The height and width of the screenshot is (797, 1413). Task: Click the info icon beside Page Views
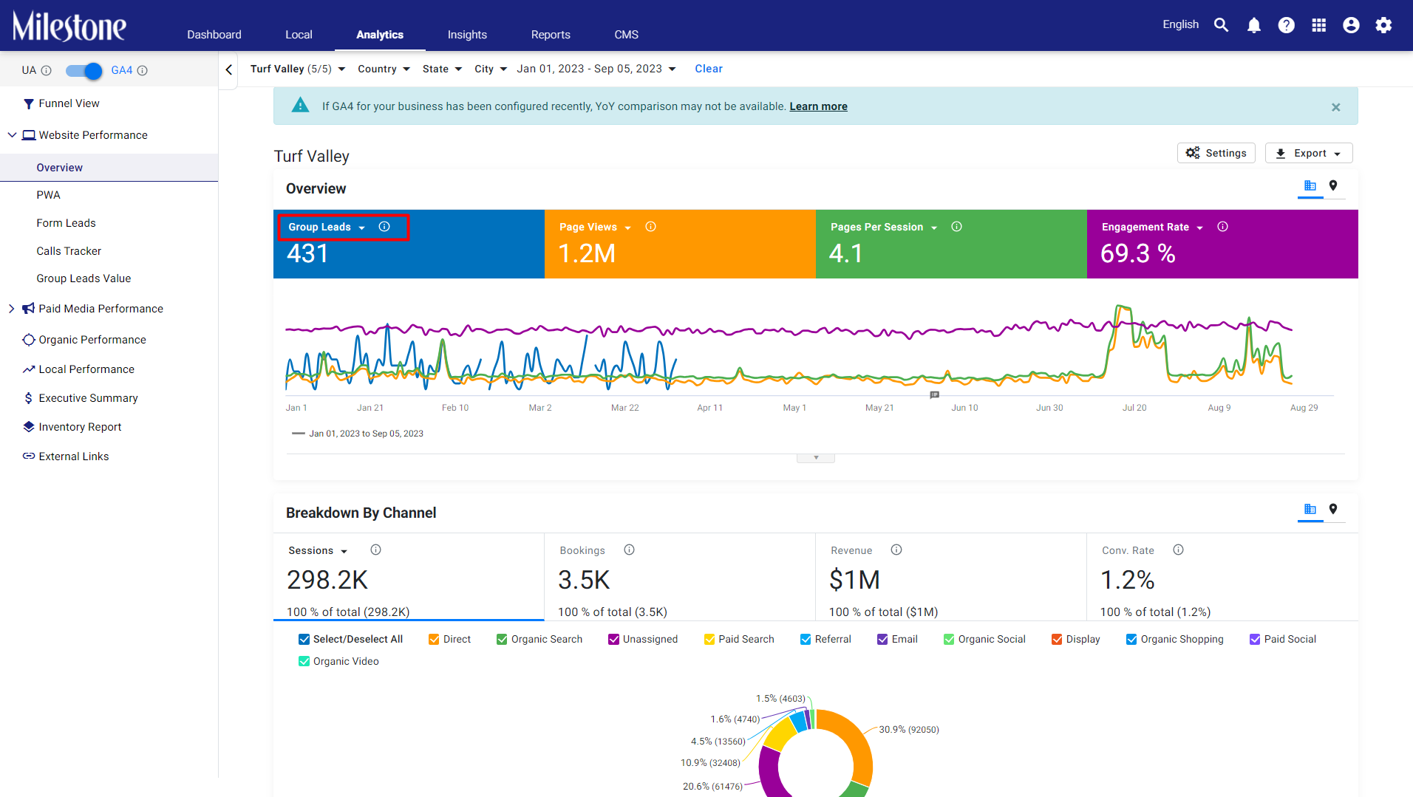point(651,227)
